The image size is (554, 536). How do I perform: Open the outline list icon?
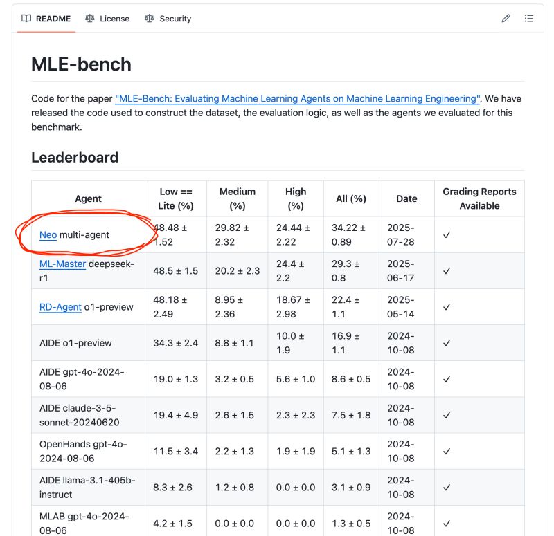point(529,19)
